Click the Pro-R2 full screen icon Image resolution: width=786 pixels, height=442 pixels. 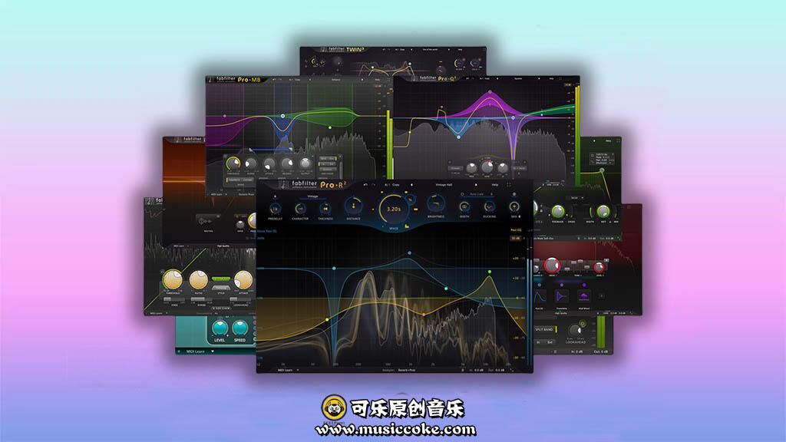(509, 185)
